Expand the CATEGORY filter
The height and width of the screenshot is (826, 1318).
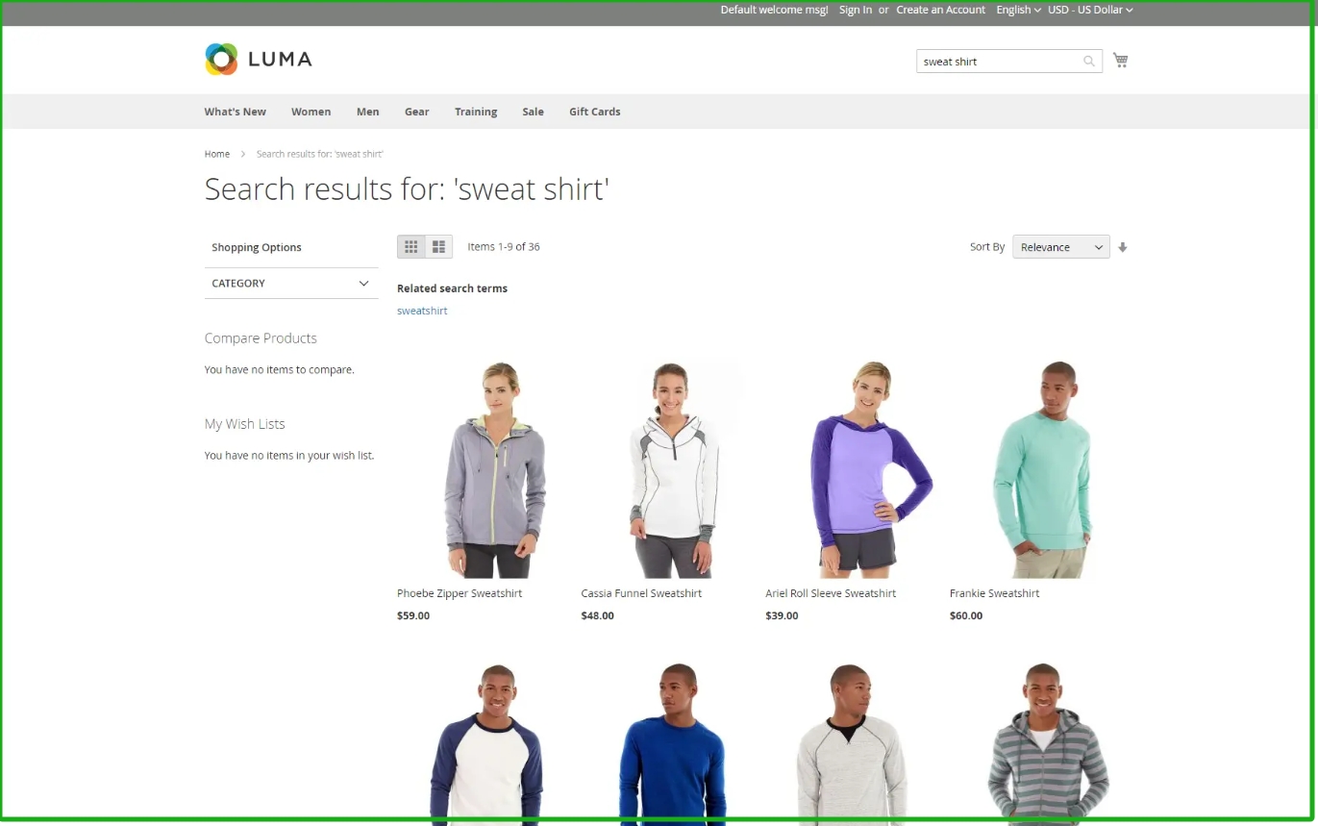tap(291, 283)
